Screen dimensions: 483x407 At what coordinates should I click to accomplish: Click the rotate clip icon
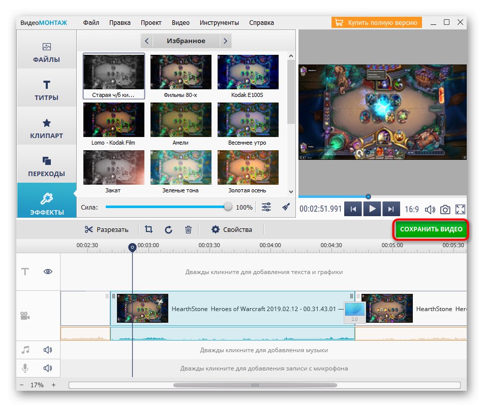[x=168, y=229]
